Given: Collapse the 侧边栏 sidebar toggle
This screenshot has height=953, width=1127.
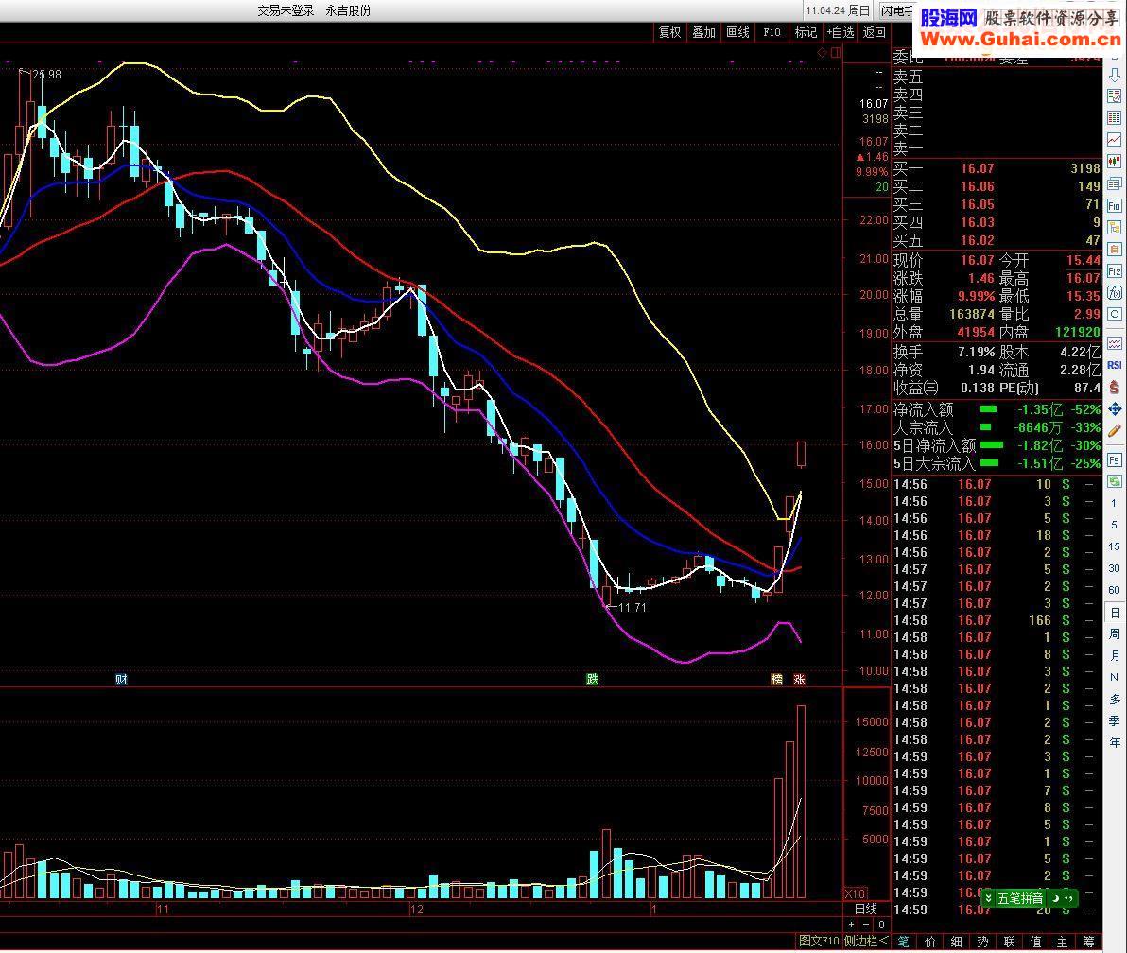Looking at the screenshot, I should [x=866, y=941].
